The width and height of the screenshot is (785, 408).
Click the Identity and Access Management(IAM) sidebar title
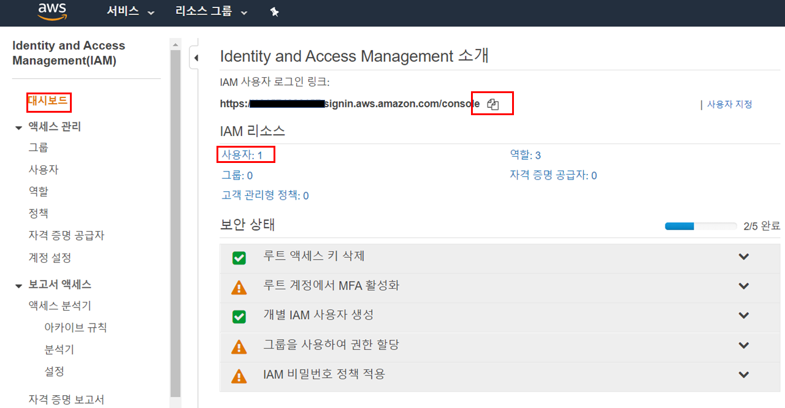point(69,53)
